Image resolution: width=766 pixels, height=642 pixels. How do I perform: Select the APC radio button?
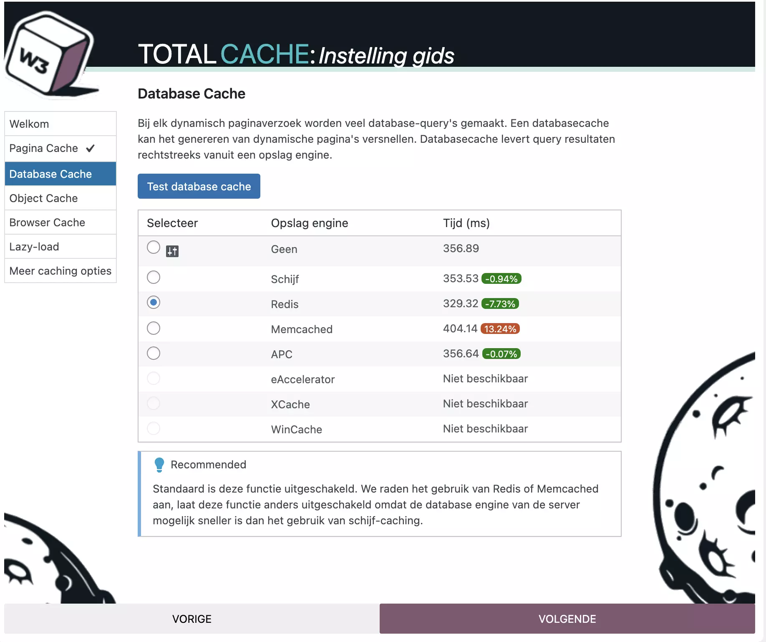[154, 353]
